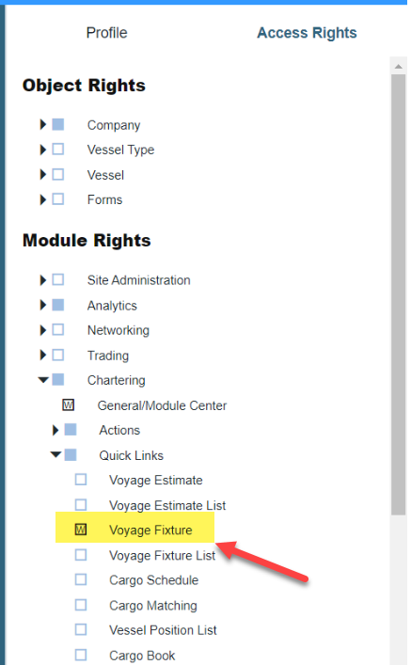This screenshot has width=411, height=665.
Task: Toggle the Voyage Fixture write-access box
Action: coord(81,530)
